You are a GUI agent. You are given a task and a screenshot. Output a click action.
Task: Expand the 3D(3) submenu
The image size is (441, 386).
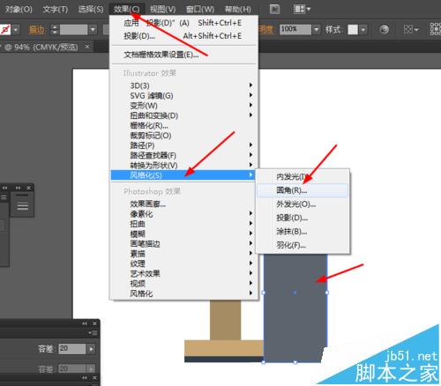click(x=183, y=85)
